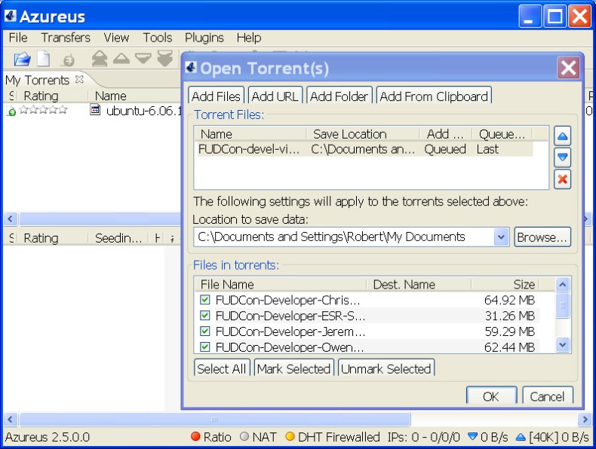Remove torrent using red X button

pos(562,179)
